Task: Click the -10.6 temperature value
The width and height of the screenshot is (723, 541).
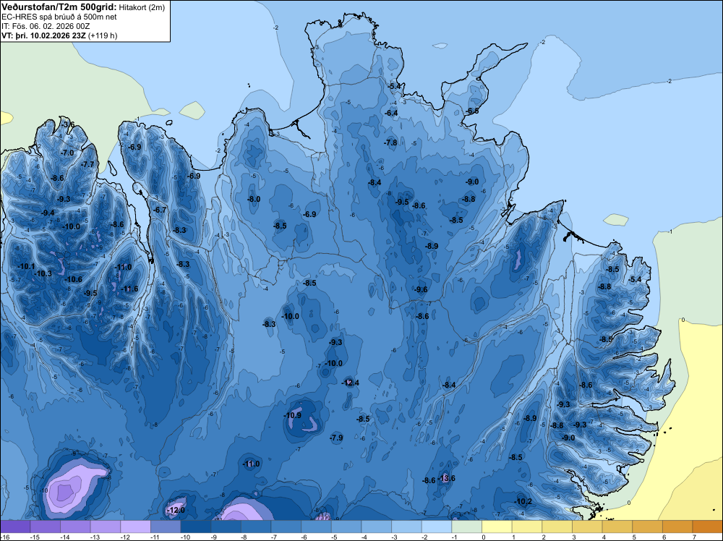Action: 74,279
